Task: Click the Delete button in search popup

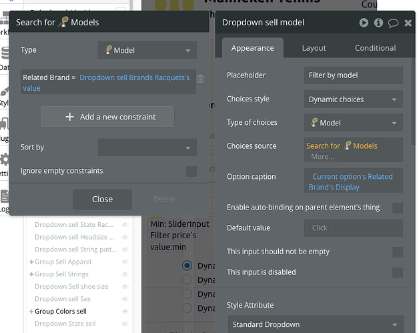Action: (x=164, y=199)
